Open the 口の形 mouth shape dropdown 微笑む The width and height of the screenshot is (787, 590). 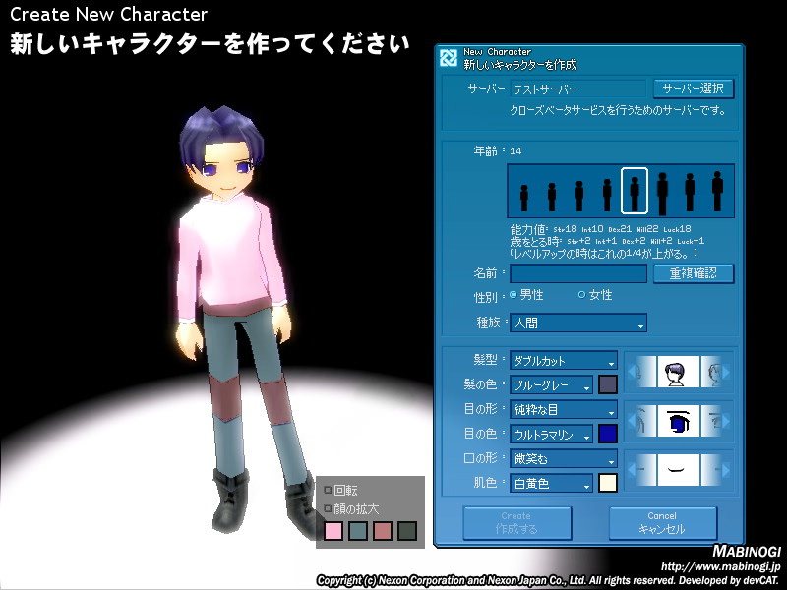[x=564, y=458]
